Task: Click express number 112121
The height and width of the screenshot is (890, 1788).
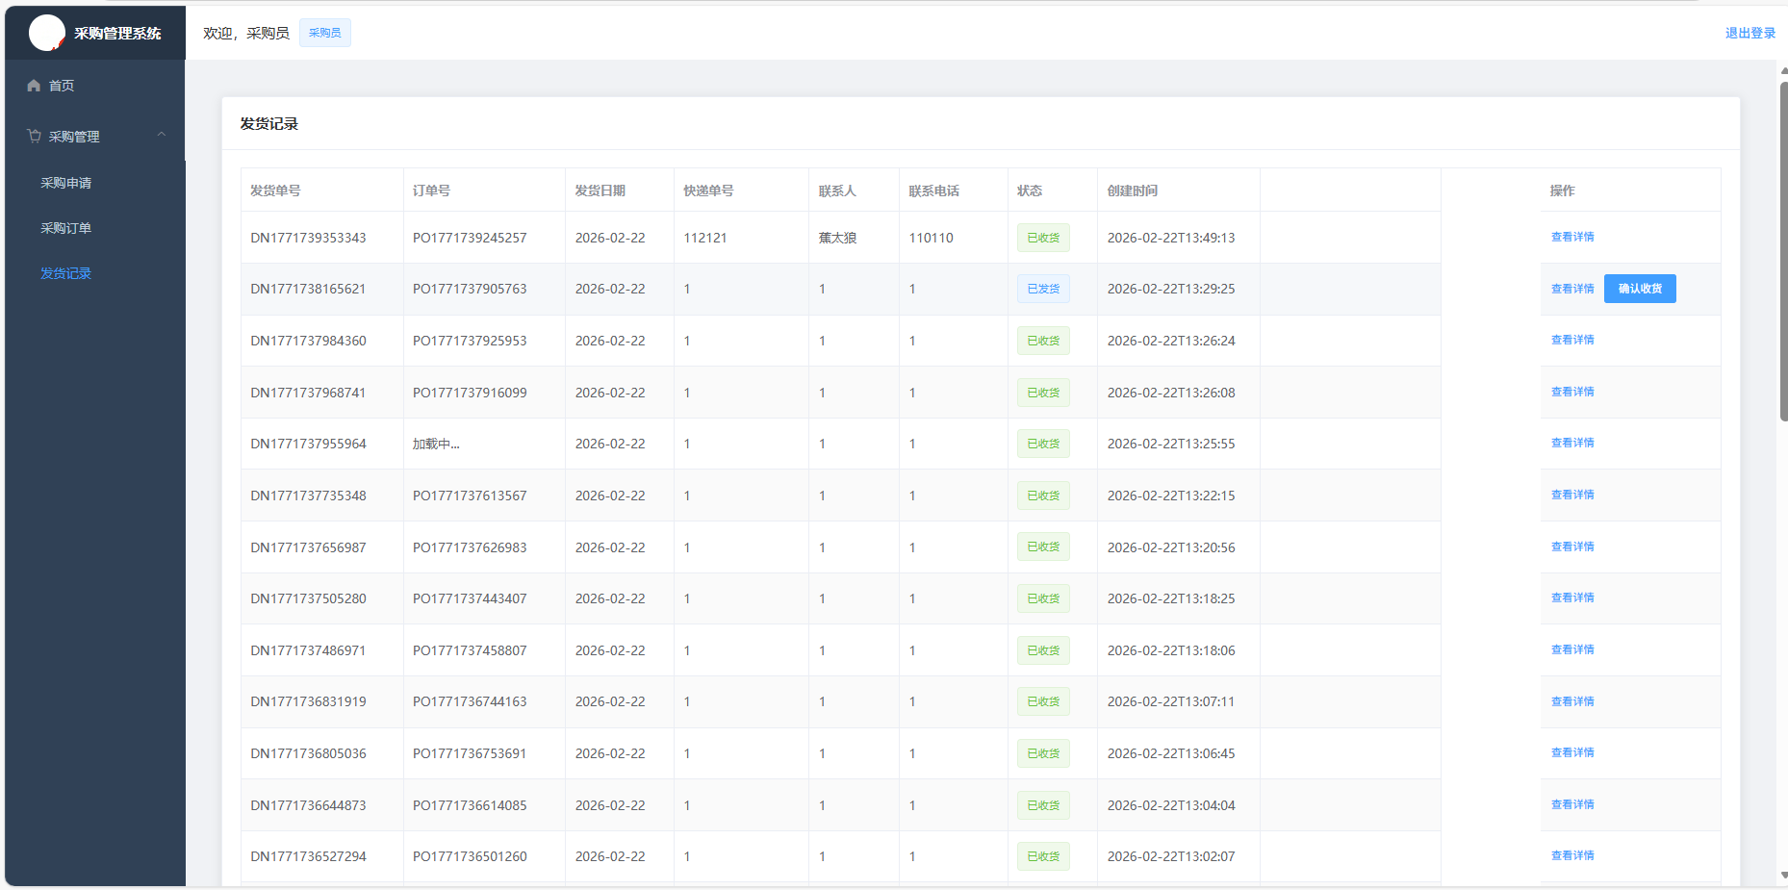Action: pos(705,238)
